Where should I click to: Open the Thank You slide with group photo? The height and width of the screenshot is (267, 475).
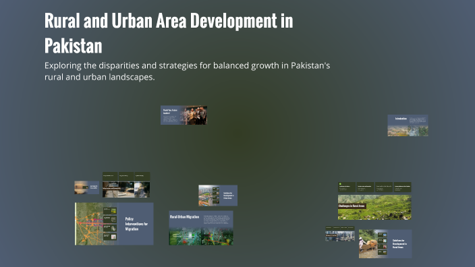[184, 115]
